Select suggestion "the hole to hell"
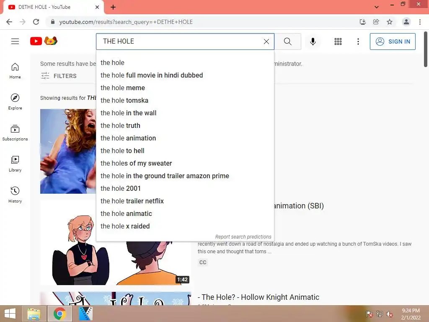Image resolution: width=429 pixels, height=322 pixels. [185, 151]
